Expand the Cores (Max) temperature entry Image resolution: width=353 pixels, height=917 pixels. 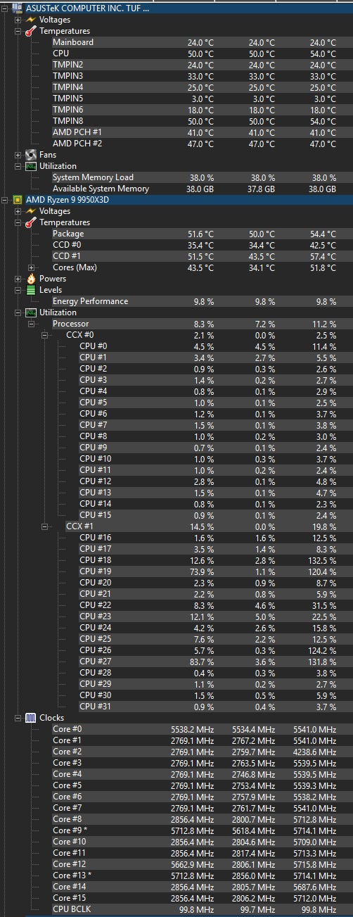(x=31, y=267)
